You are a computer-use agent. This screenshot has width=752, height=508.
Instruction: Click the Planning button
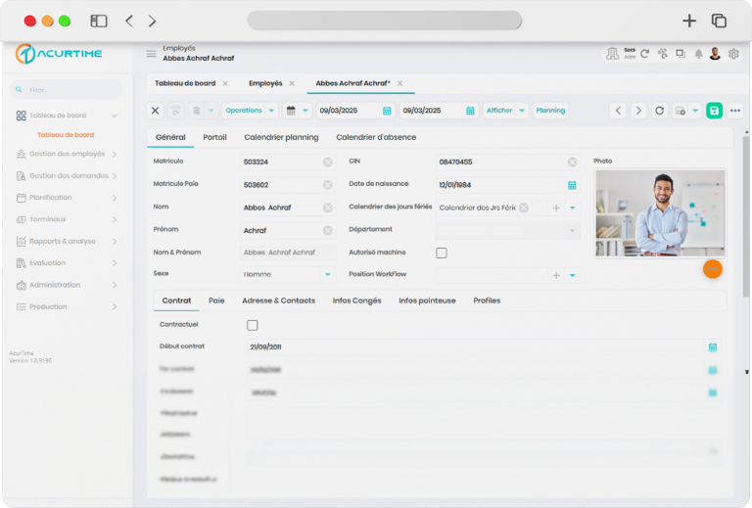pos(550,111)
